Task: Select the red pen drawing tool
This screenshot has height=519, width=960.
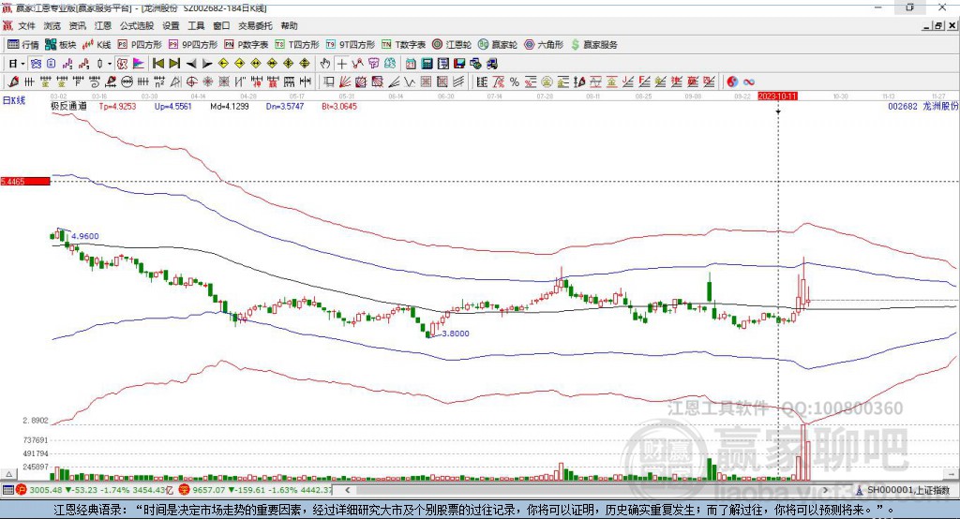Action: click(13, 82)
